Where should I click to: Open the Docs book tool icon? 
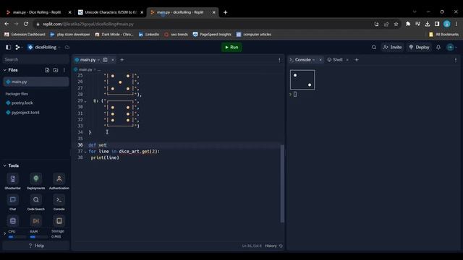pyautogui.click(x=59, y=221)
